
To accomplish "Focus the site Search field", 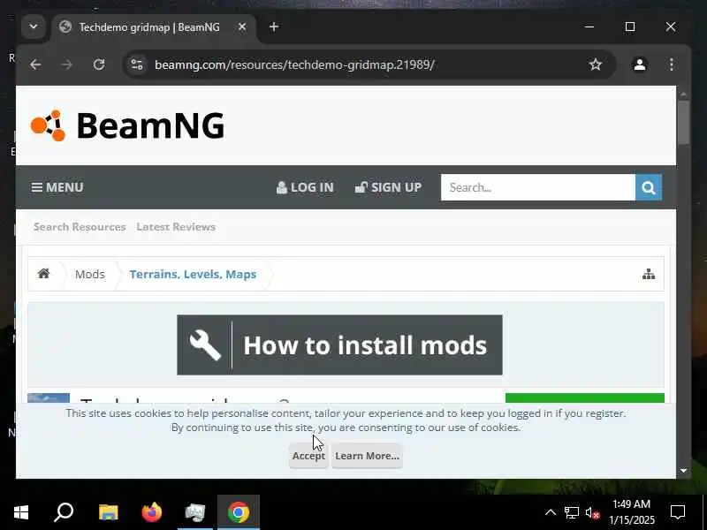I will [x=538, y=187].
